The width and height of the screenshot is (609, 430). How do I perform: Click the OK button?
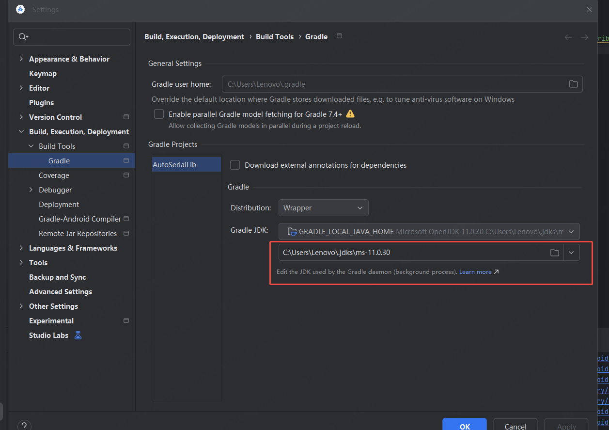(x=465, y=425)
